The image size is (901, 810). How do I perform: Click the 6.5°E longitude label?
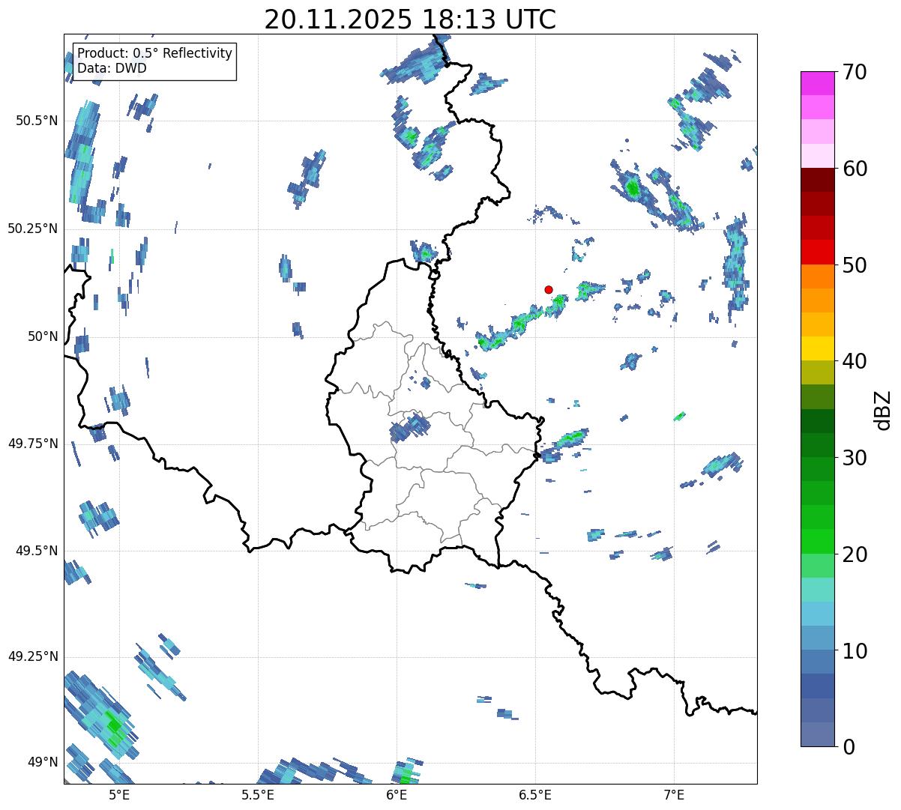tap(536, 794)
